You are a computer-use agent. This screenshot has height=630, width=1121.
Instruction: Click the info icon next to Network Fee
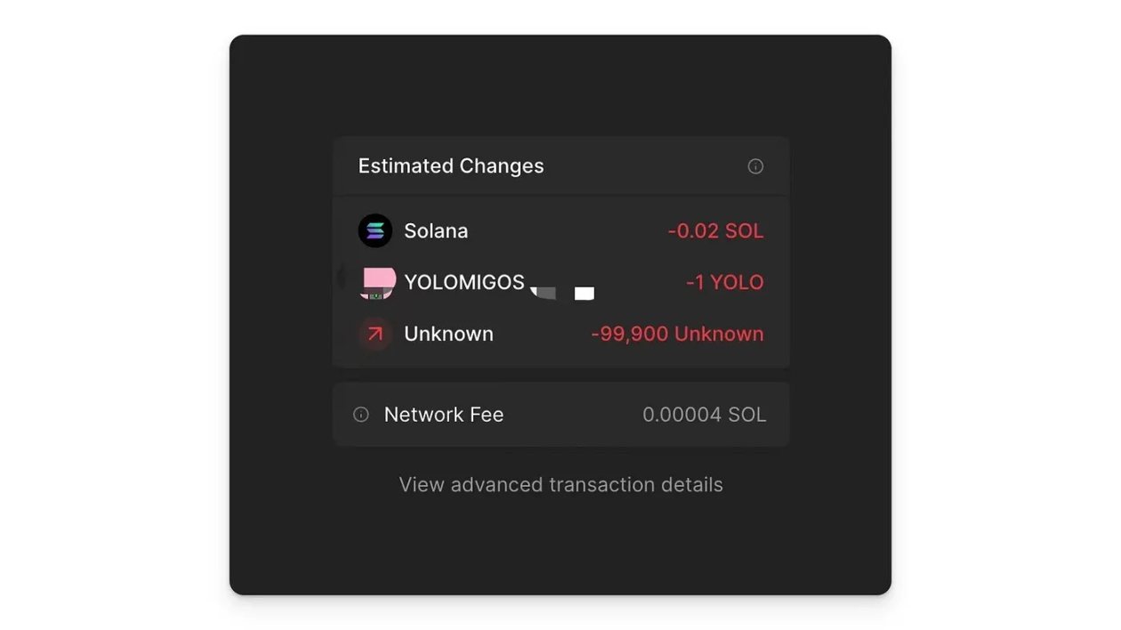pyautogui.click(x=361, y=415)
